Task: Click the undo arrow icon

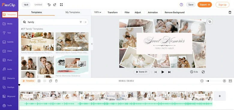Action: point(49,5)
